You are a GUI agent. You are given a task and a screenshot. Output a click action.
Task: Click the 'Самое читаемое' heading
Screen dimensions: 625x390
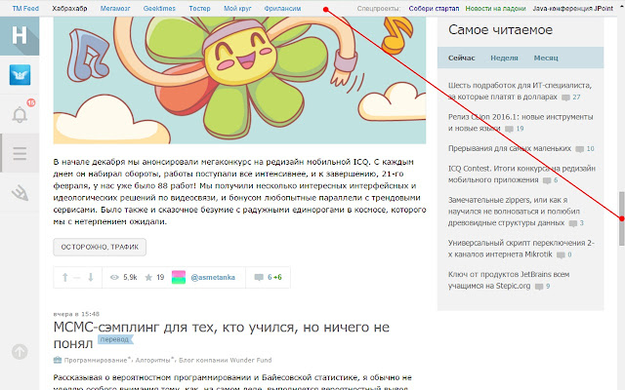pyautogui.click(x=501, y=30)
